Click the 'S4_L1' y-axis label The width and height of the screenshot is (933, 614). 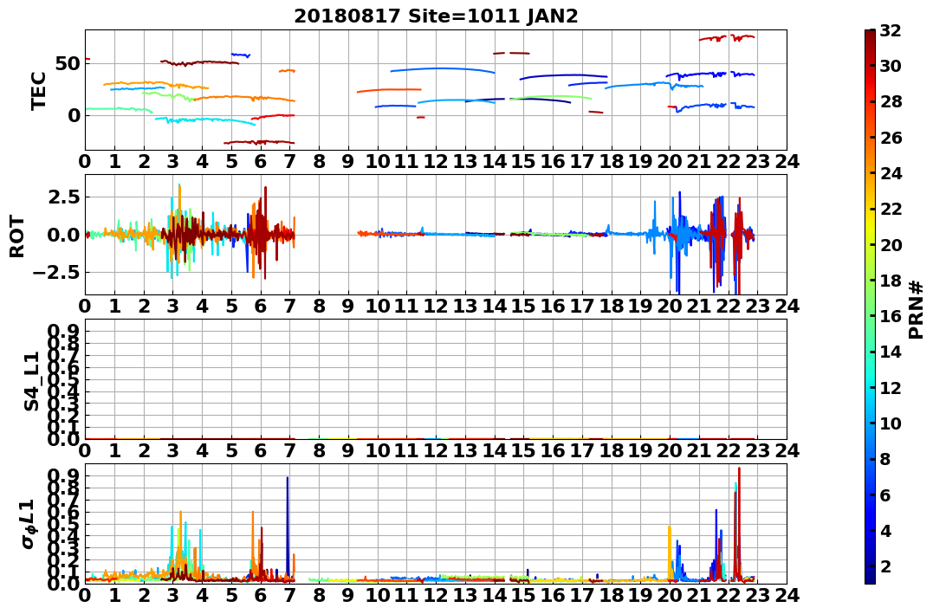[x=31, y=381]
